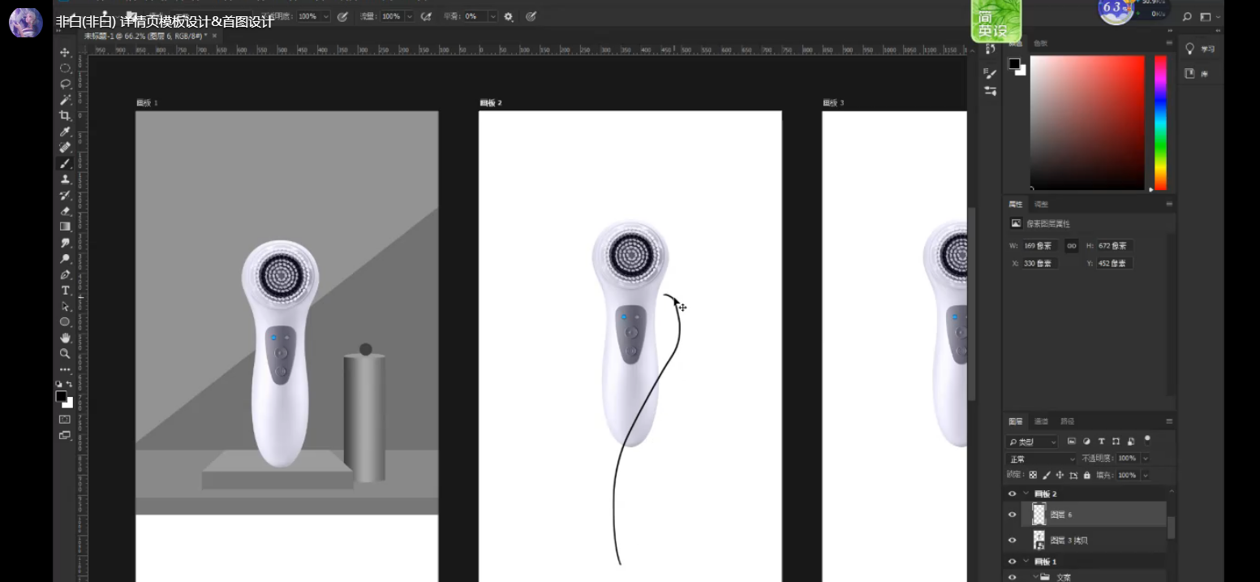
Task: Select the Move tool
Action: [x=65, y=52]
